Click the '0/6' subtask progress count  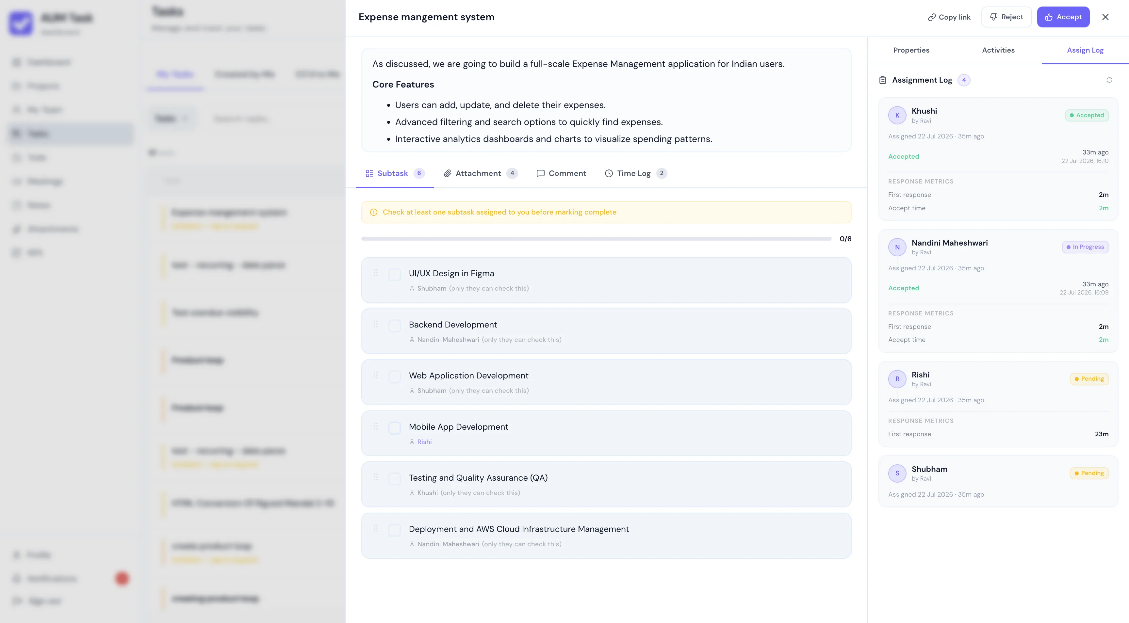pyautogui.click(x=845, y=239)
